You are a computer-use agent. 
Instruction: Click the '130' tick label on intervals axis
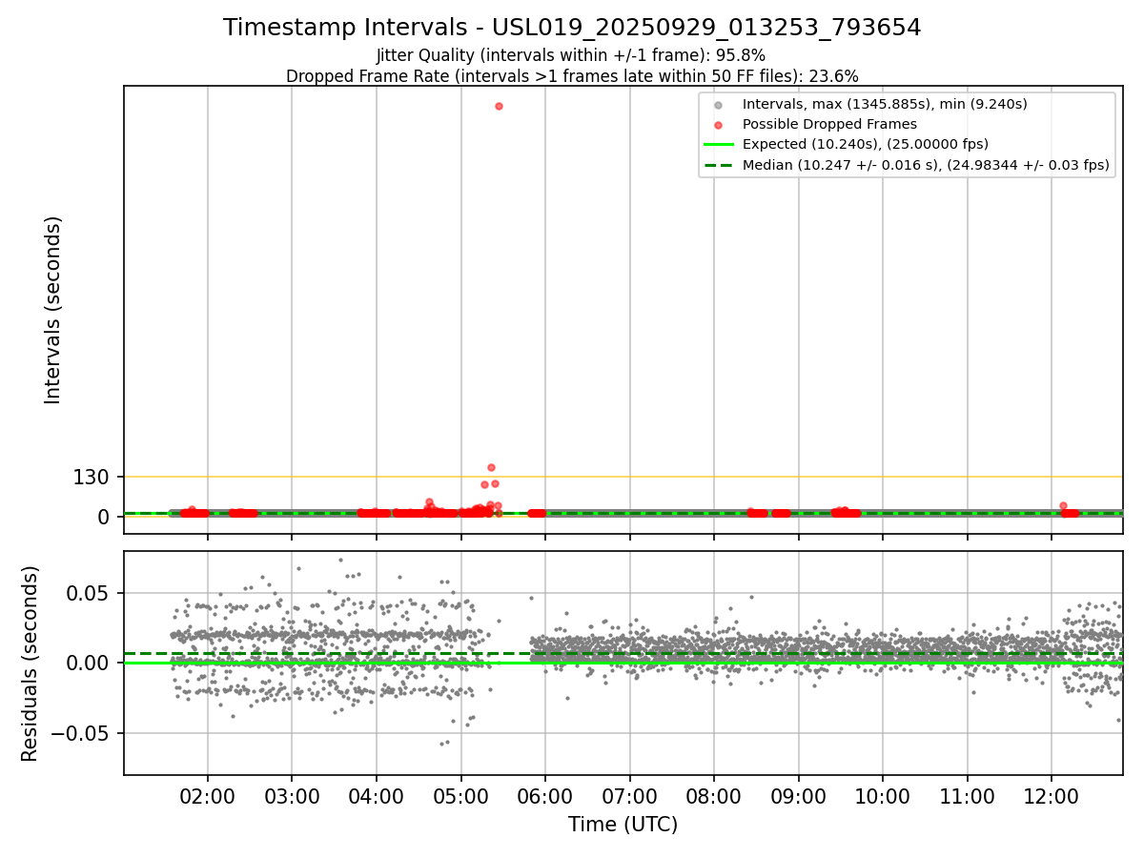(92, 477)
